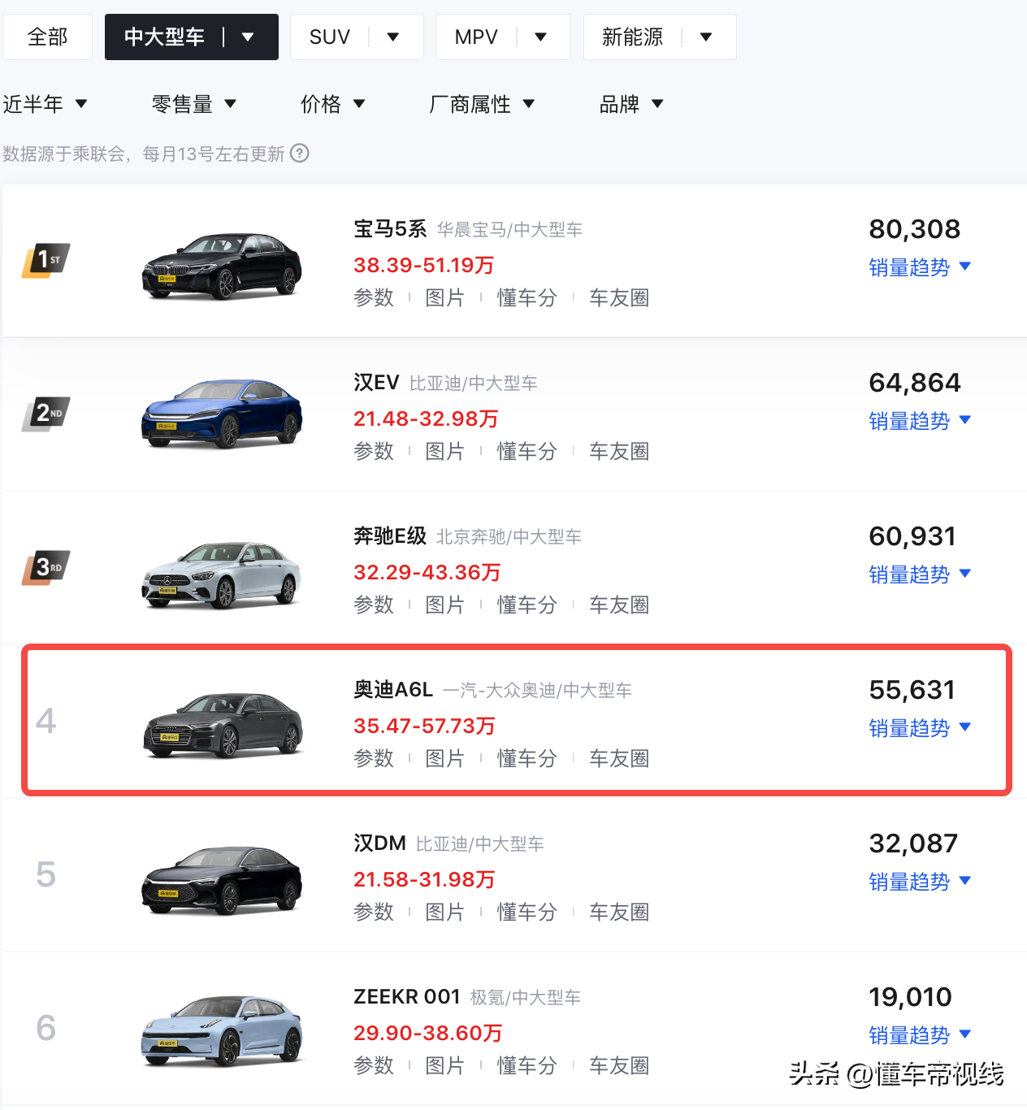The height and width of the screenshot is (1110, 1027).
Task: Open 懂车分 link for 汉DM
Action: tap(527, 912)
